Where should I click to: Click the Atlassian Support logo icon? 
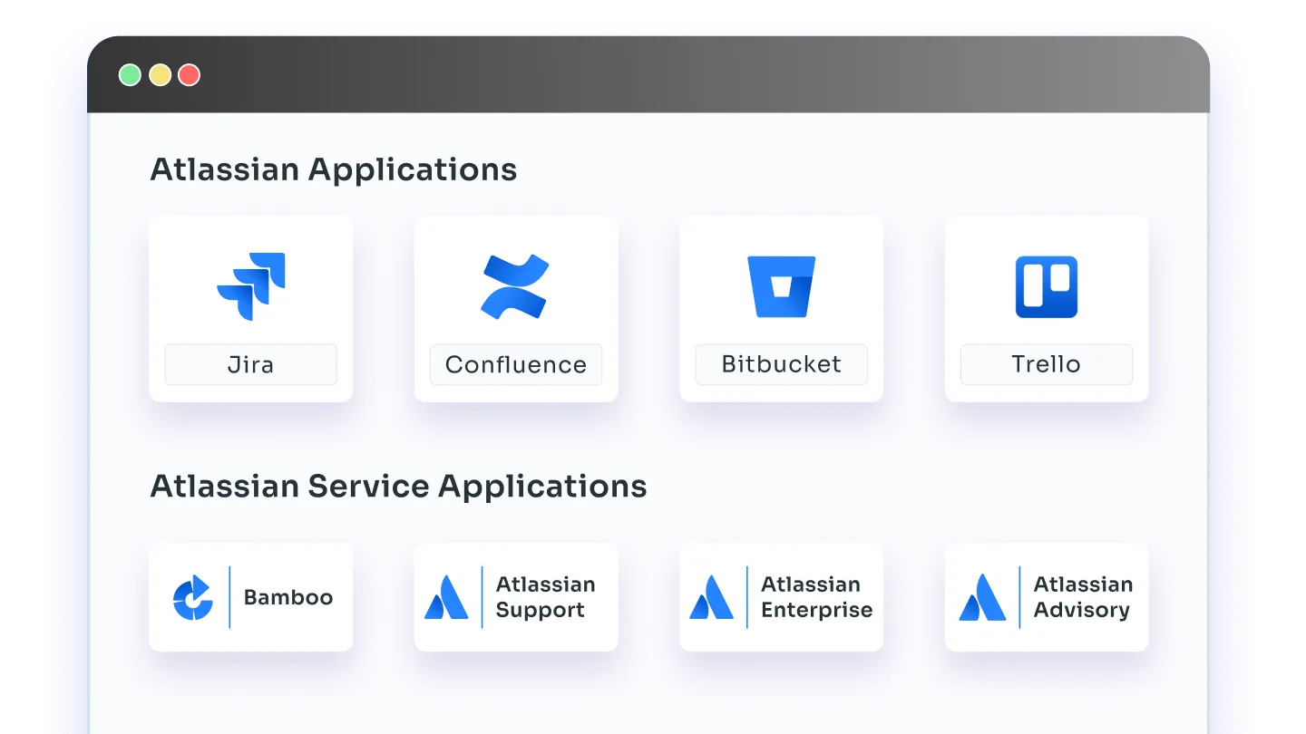coord(446,598)
